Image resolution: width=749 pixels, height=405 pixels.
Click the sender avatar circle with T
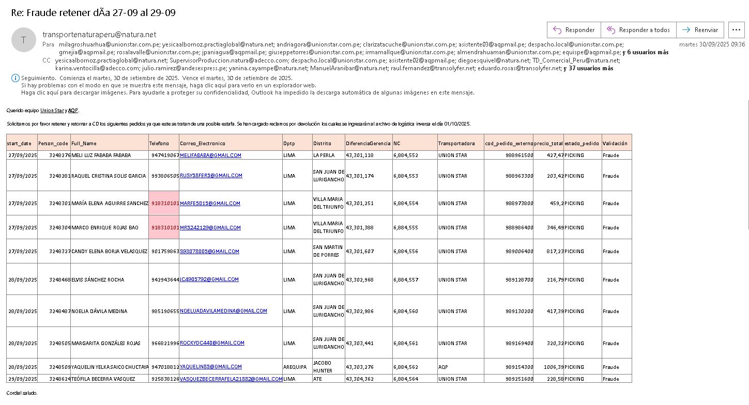(x=23, y=40)
